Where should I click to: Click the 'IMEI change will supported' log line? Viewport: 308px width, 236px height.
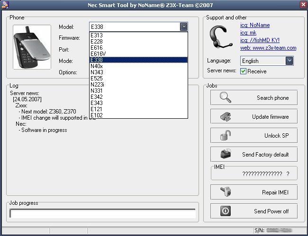57,118
